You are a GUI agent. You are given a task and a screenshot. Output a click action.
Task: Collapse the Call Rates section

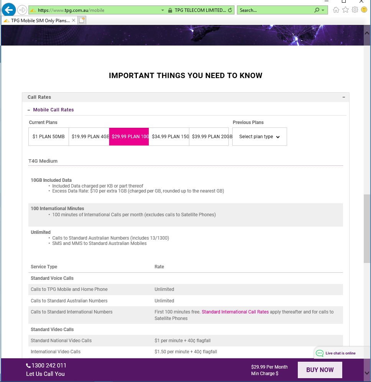[344, 97]
